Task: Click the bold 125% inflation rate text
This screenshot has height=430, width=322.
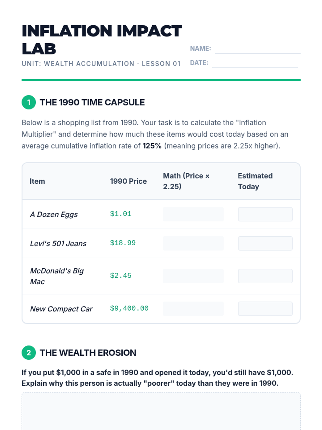Action: click(152, 146)
